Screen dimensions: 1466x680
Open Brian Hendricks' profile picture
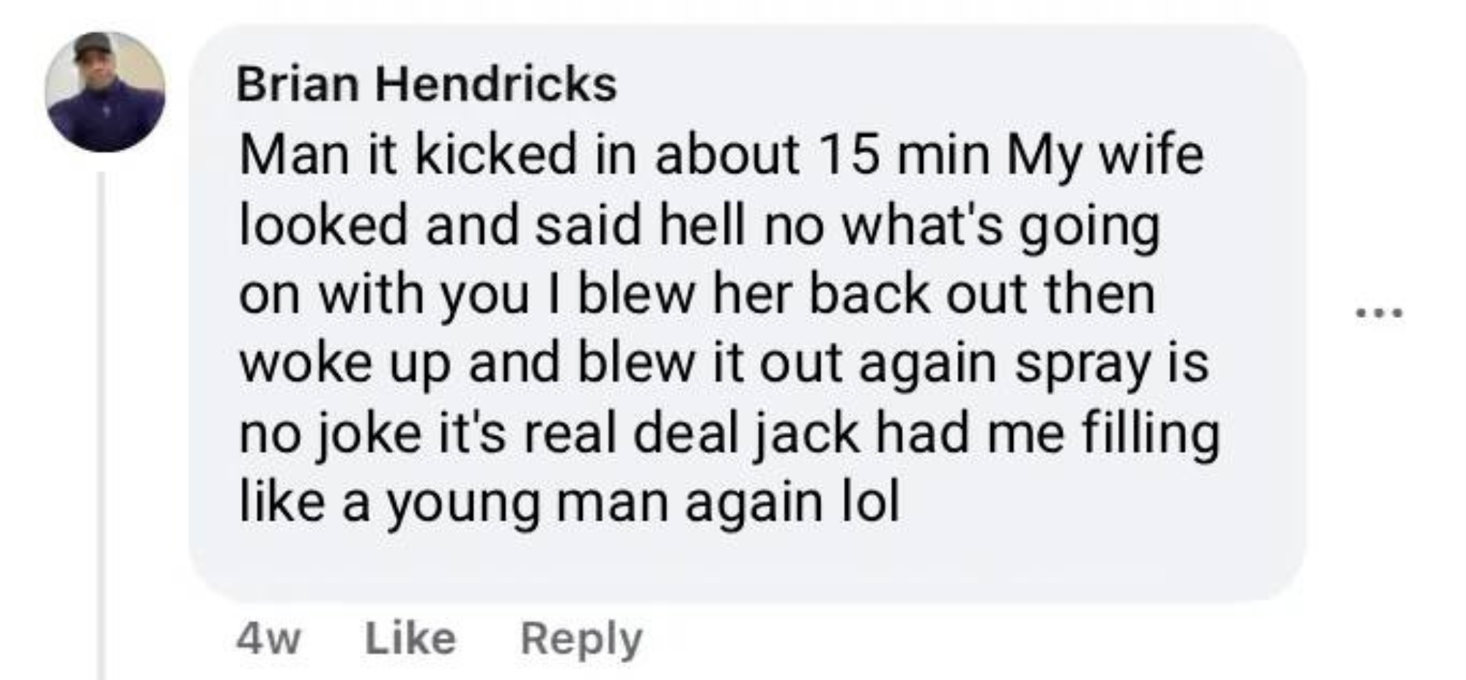tap(105, 92)
